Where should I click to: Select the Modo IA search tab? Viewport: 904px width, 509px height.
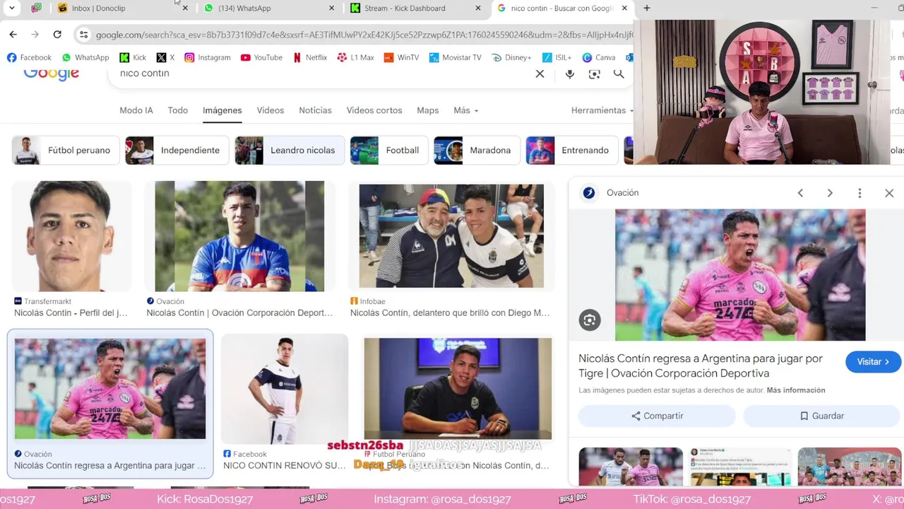[x=136, y=110]
